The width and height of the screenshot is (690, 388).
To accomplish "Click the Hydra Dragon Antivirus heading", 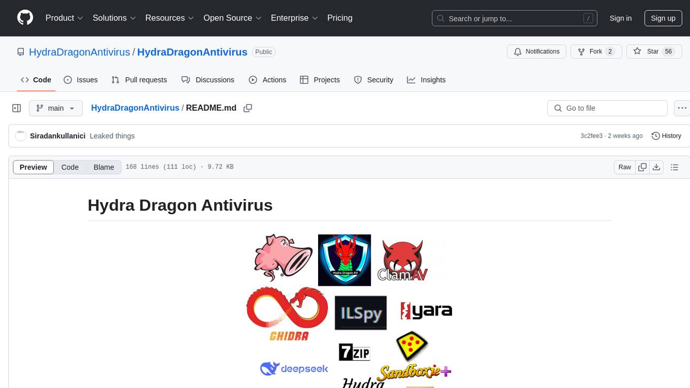I will pos(180,205).
